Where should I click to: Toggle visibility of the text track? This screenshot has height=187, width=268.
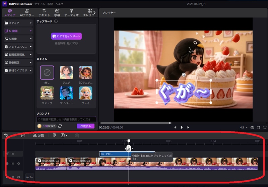click(13, 154)
